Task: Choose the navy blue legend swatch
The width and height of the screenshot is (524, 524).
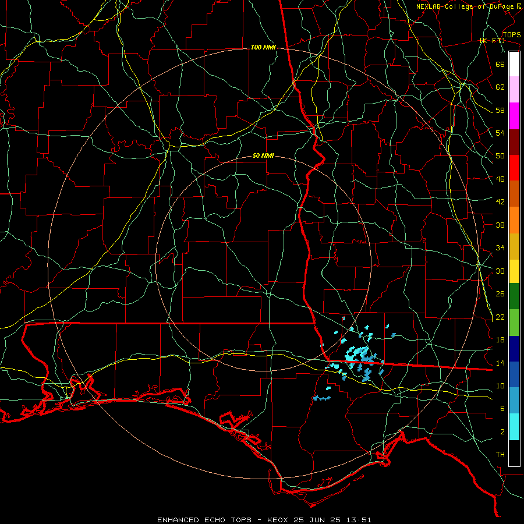Action: pyautogui.click(x=514, y=349)
